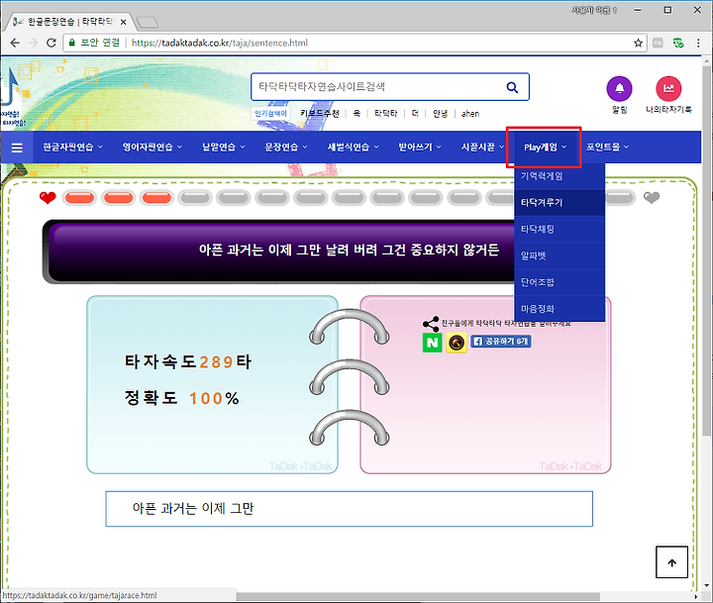Click the search magnifier icon
The image size is (713, 603).
pyautogui.click(x=513, y=87)
